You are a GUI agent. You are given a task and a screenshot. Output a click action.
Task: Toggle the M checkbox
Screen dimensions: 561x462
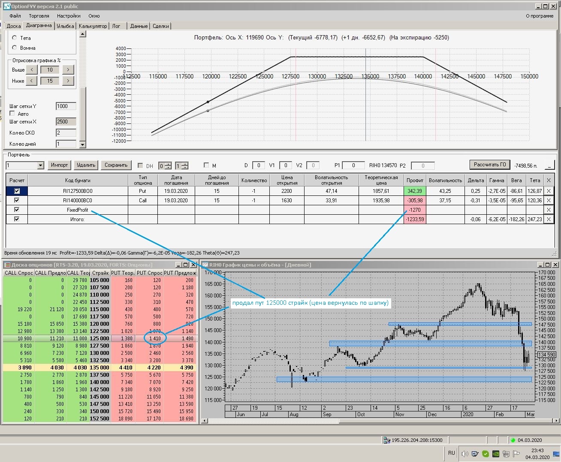(206, 165)
